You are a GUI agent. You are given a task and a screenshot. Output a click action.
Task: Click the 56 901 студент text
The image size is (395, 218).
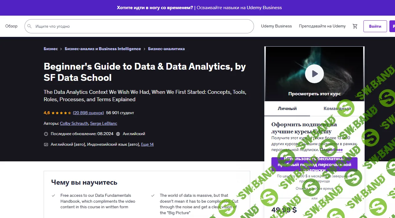120,113
